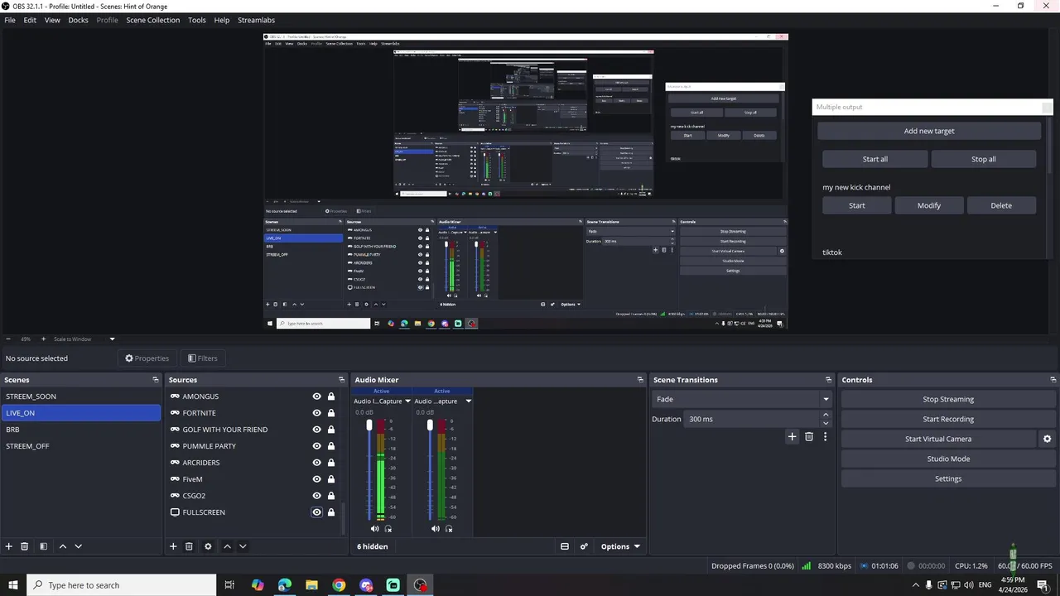This screenshot has height=596, width=1060.
Task: Show hidden system tray icons chevron
Action: 915,585
